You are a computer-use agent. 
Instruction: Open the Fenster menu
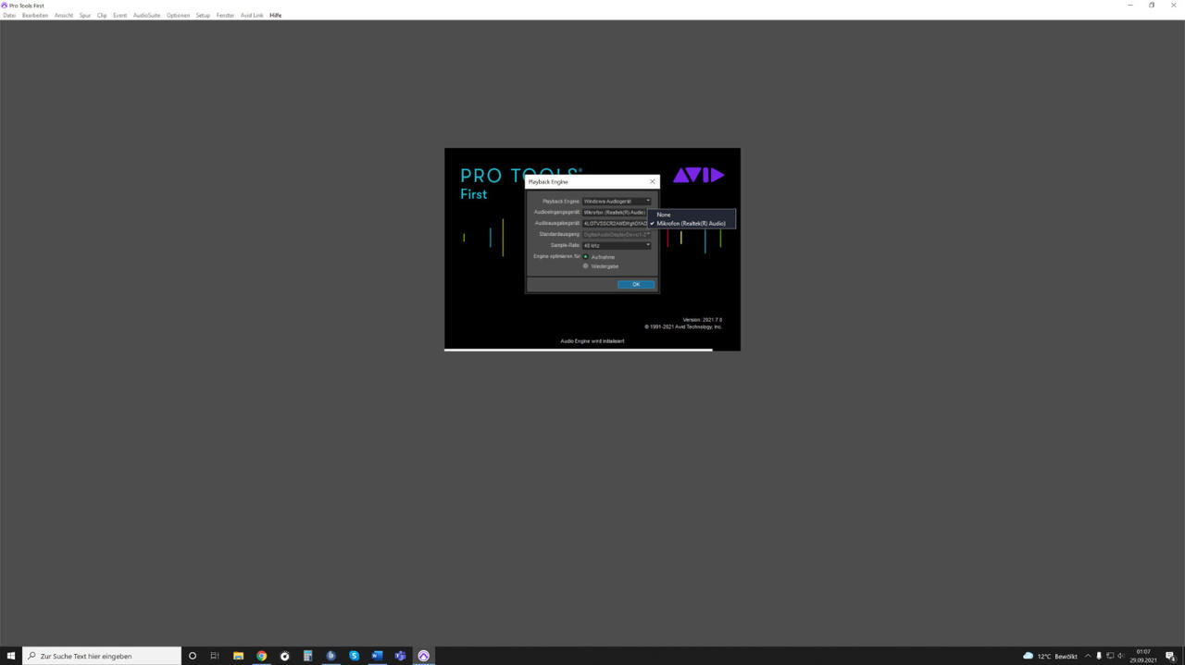(225, 16)
